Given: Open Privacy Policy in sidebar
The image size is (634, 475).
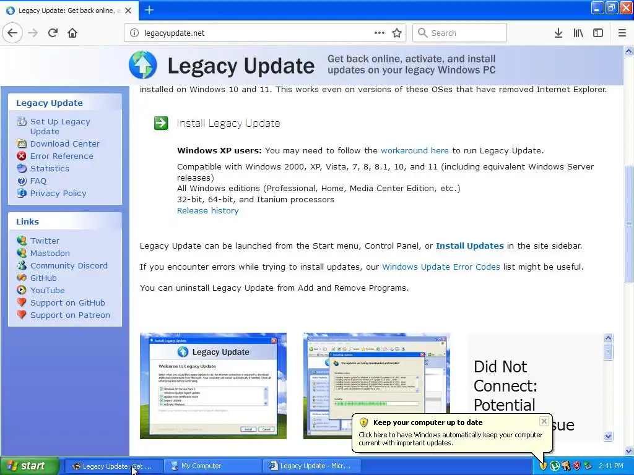Looking at the screenshot, I should tap(58, 193).
